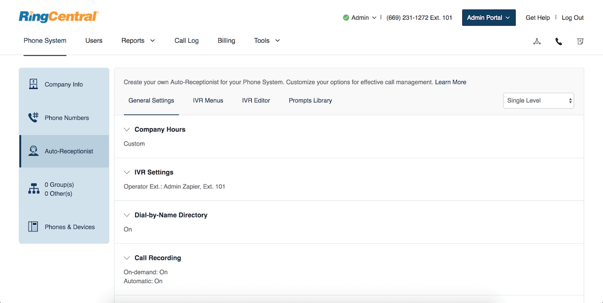Image resolution: width=603 pixels, height=303 pixels.
Task: Click the (669) 231-1272 Ext. 101 number
Action: click(x=419, y=18)
